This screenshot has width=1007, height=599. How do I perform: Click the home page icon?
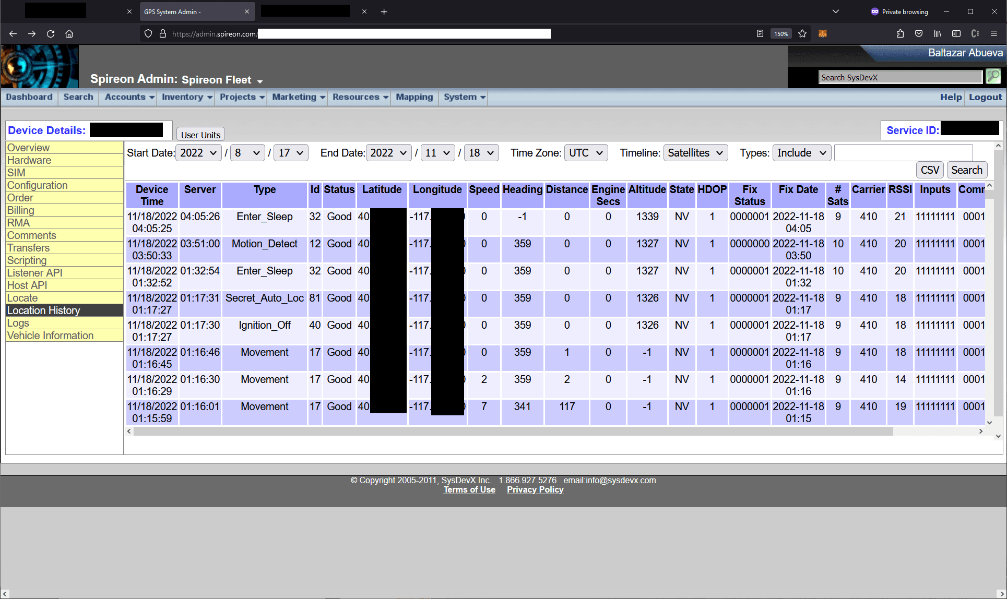point(69,34)
